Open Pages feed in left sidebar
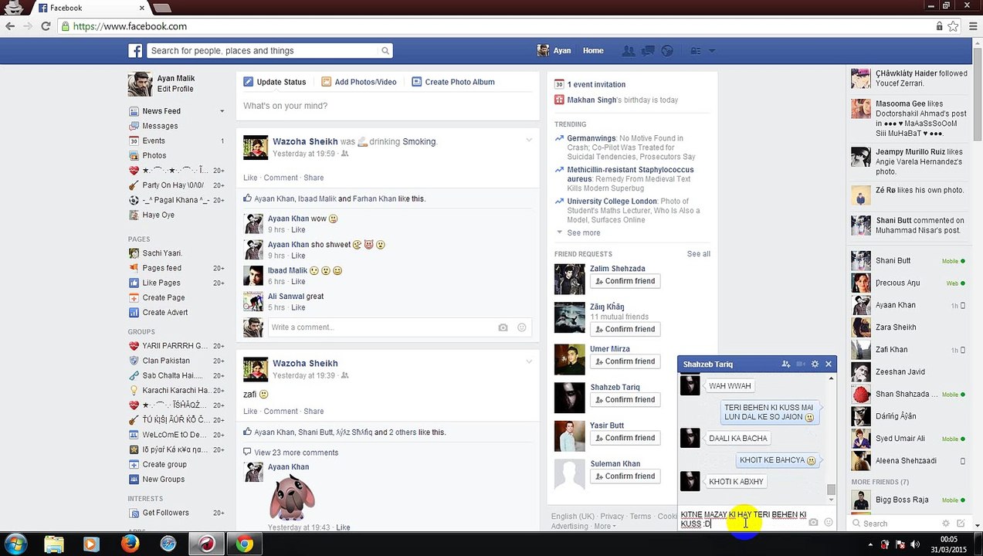 161,268
